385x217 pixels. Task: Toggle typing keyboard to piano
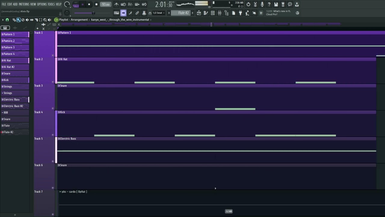116,13
